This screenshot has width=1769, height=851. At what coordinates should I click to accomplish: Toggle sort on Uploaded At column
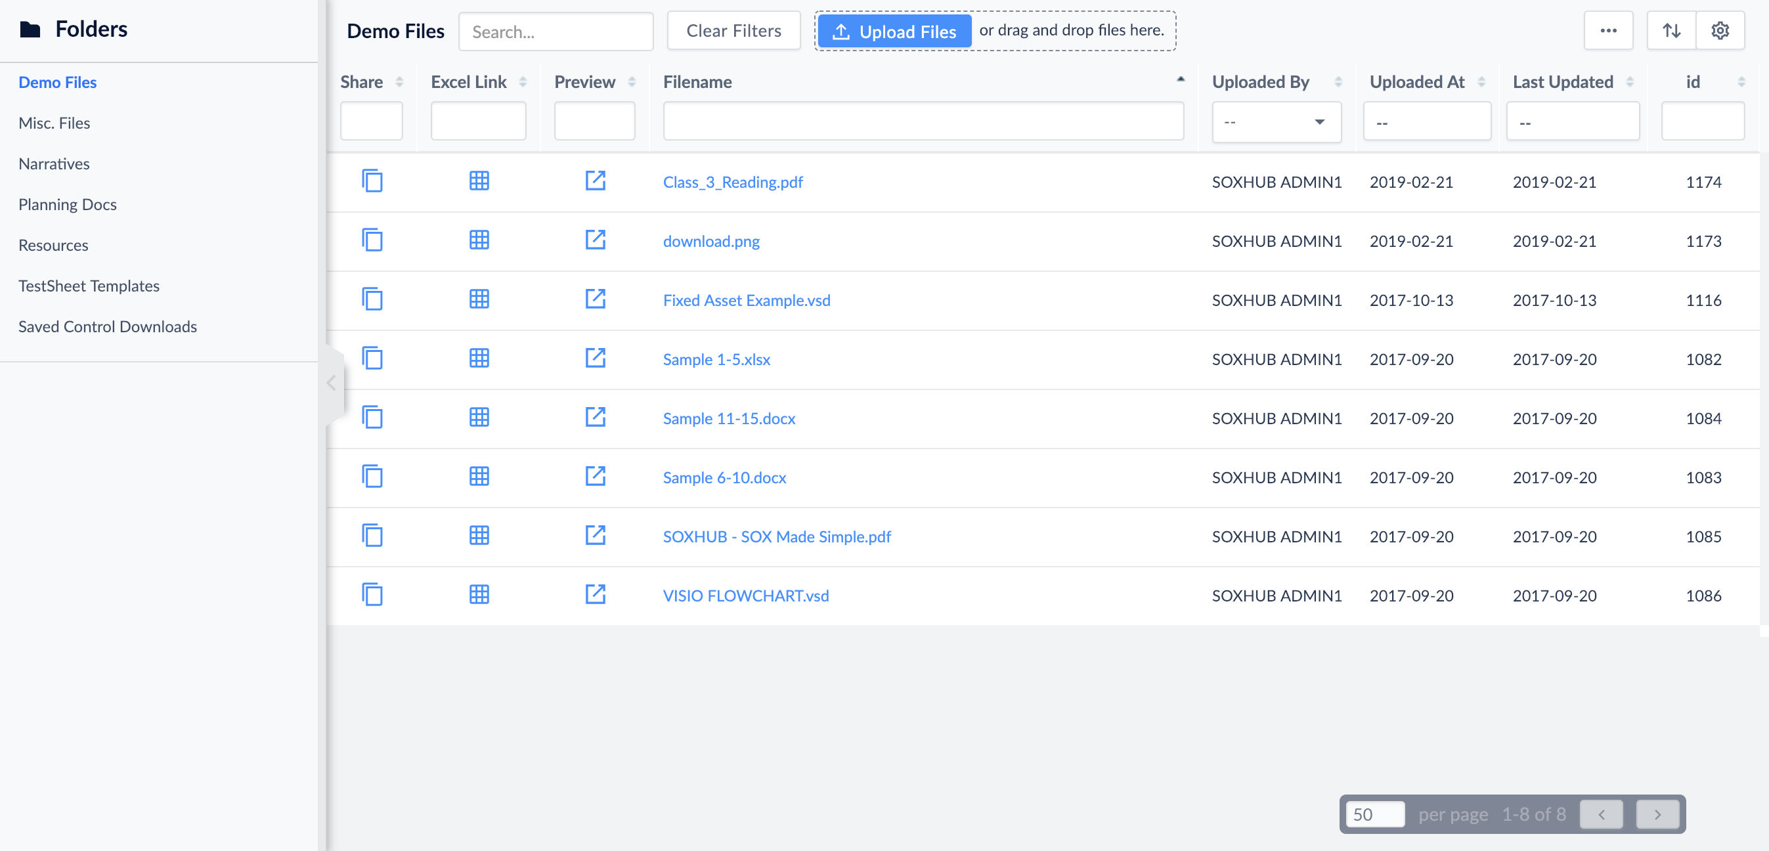1481,83
